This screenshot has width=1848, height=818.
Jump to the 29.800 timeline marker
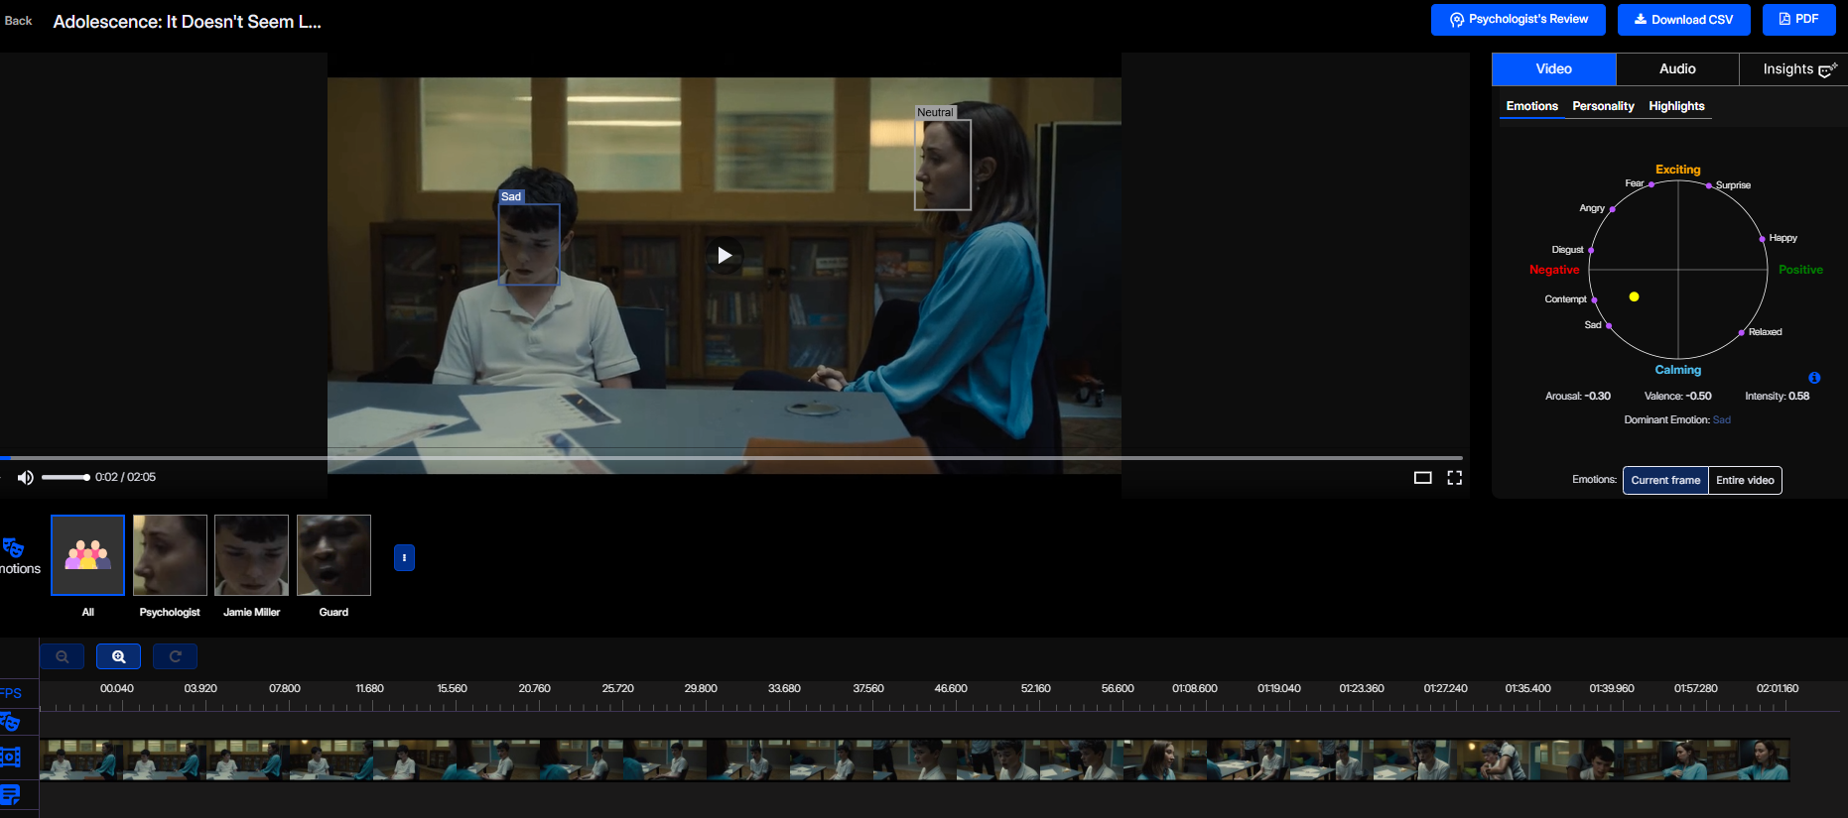[x=701, y=688]
